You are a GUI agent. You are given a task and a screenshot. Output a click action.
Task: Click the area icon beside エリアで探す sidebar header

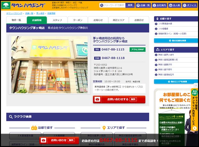tap(158, 49)
